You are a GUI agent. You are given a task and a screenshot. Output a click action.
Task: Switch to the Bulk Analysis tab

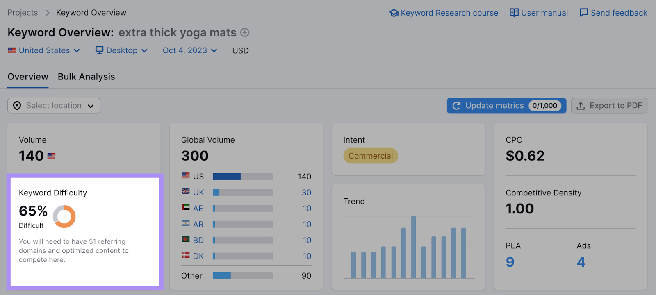[x=86, y=77]
